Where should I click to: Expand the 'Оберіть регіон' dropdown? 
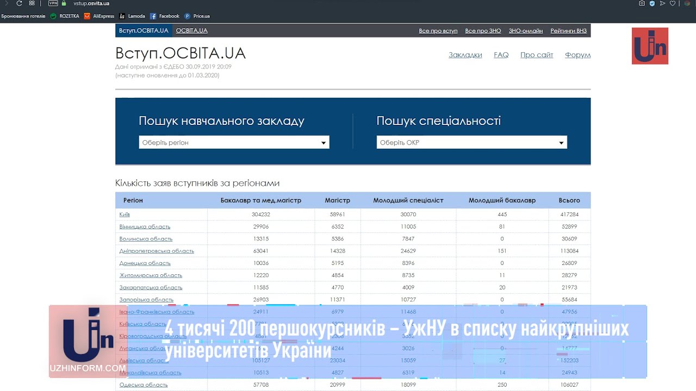tap(234, 142)
